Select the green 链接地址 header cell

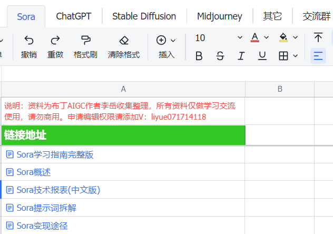point(123,135)
